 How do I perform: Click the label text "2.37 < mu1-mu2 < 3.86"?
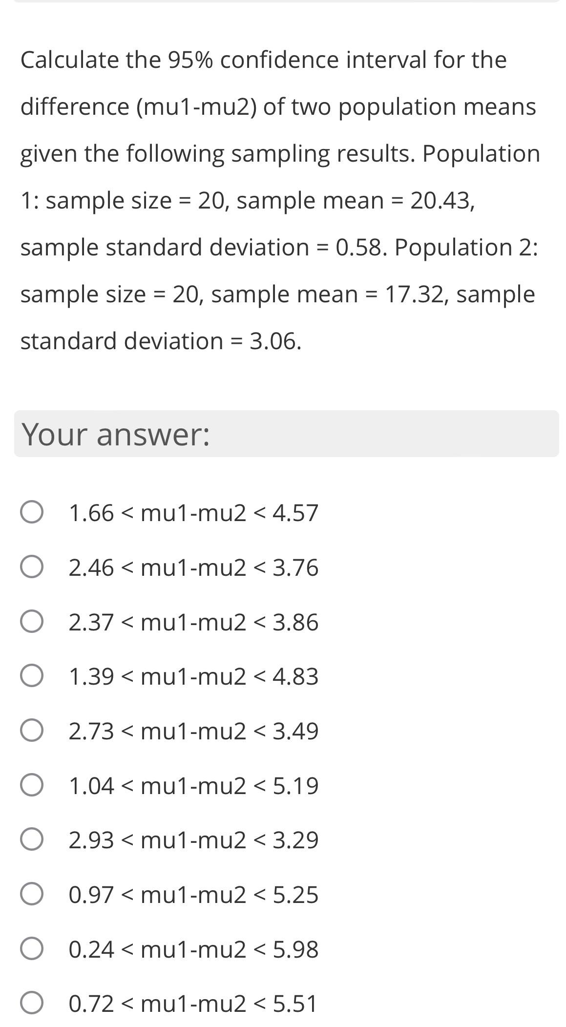click(x=193, y=622)
